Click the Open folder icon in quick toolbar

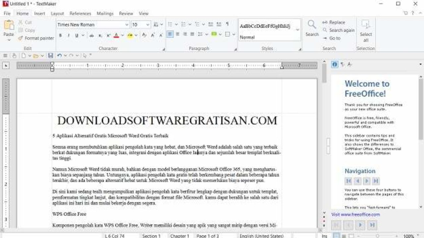(36, 56)
